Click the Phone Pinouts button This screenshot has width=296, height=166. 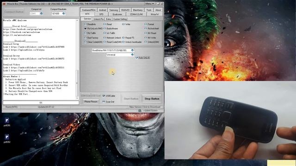pos(91,101)
